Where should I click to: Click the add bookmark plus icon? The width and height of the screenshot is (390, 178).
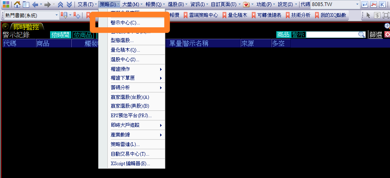[77, 15]
